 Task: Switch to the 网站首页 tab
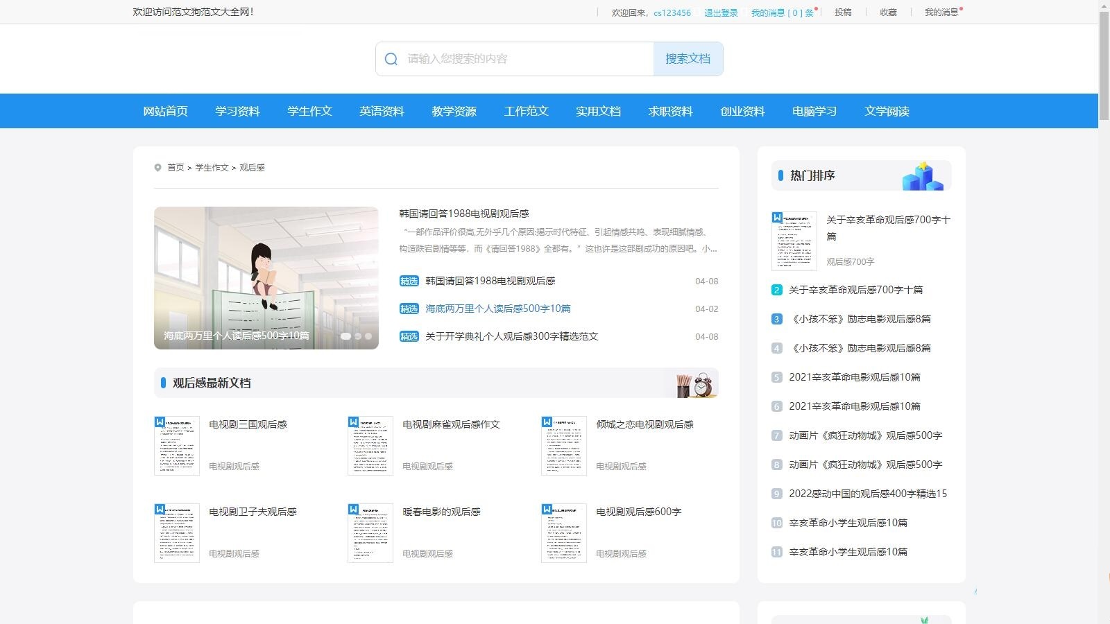point(164,111)
